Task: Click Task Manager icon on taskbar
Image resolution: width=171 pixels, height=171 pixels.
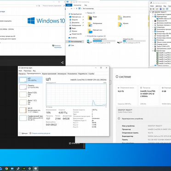Action: pos(35,169)
